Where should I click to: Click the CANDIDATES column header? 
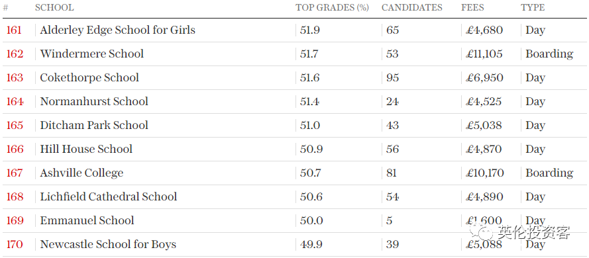pyautogui.click(x=411, y=7)
